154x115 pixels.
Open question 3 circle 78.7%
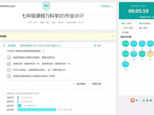click(x=142, y=44)
